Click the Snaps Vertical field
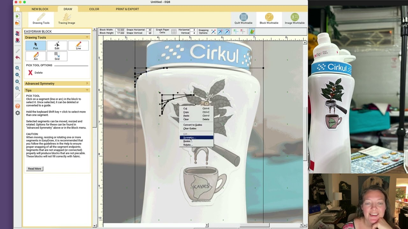Screen dimensions: 408x229 [149, 33]
